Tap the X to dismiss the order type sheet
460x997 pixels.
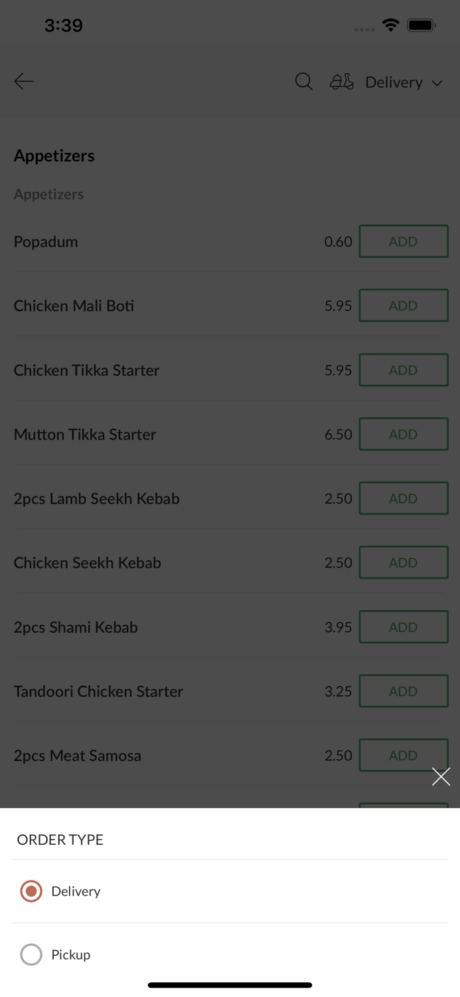point(441,776)
